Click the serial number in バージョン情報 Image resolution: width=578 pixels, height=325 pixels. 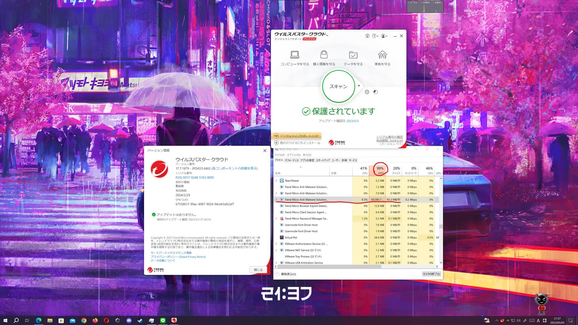(195, 177)
